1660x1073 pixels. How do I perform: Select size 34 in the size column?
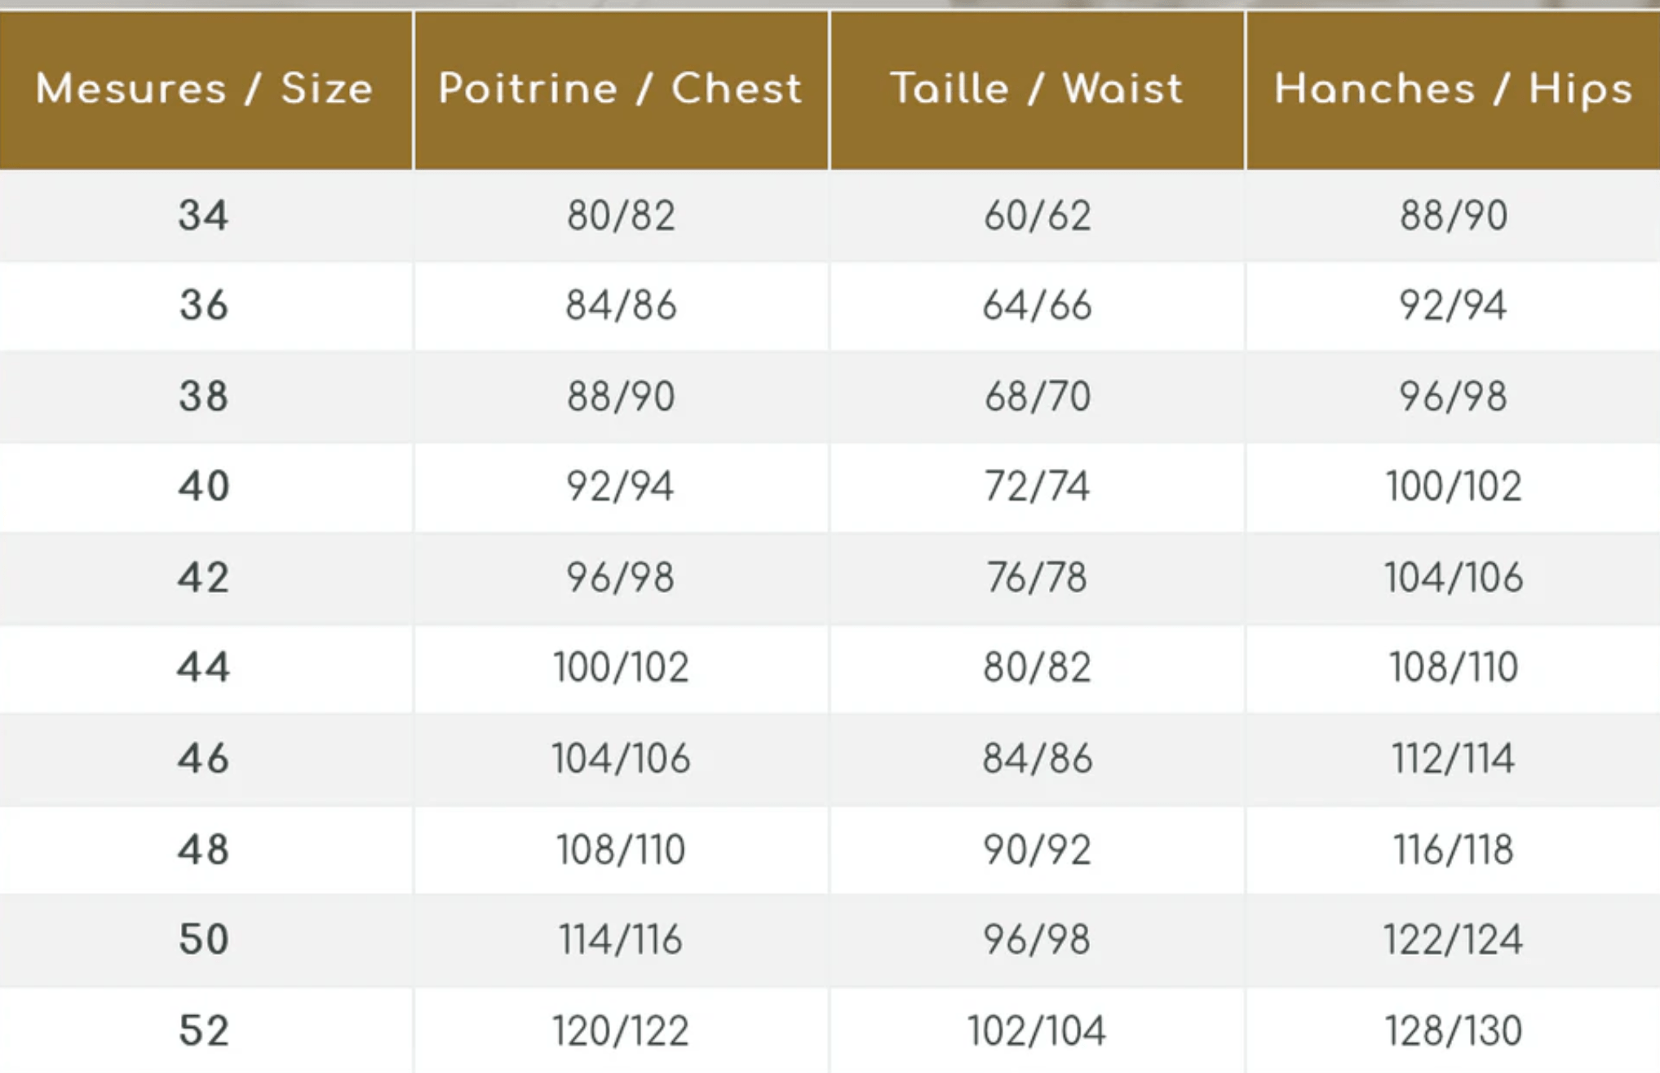click(204, 216)
